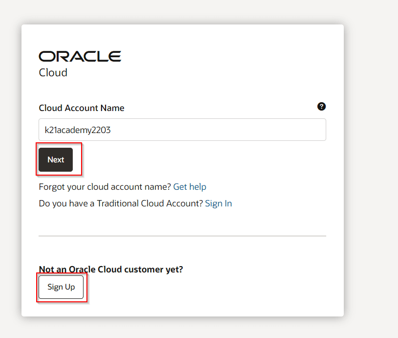The height and width of the screenshot is (338, 398).
Task: Follow the Sign In link
Action: pos(218,203)
